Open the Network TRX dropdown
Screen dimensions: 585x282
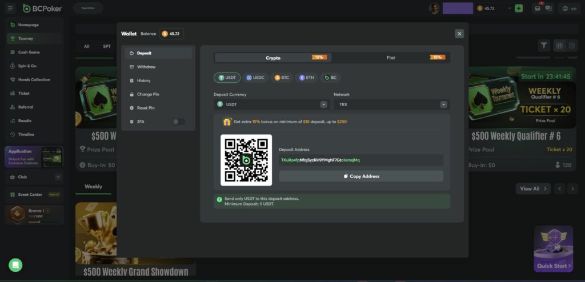[x=392, y=104]
